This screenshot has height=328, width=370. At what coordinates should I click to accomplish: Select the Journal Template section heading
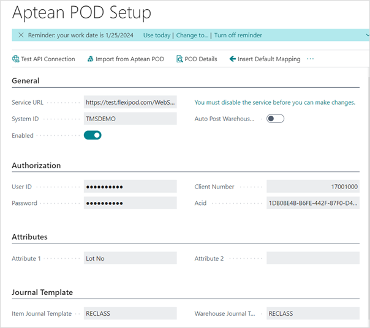click(x=42, y=293)
